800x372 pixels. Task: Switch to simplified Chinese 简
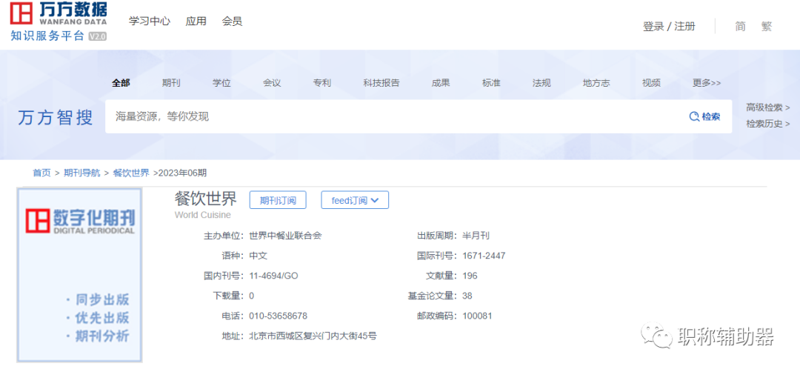tap(740, 27)
